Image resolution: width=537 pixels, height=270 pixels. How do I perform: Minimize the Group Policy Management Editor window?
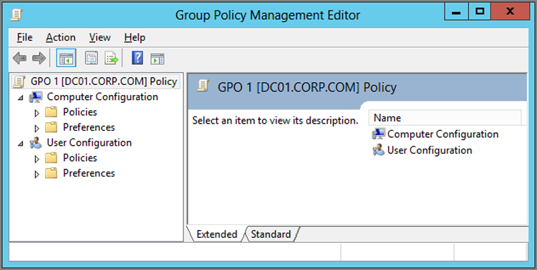[456, 11]
